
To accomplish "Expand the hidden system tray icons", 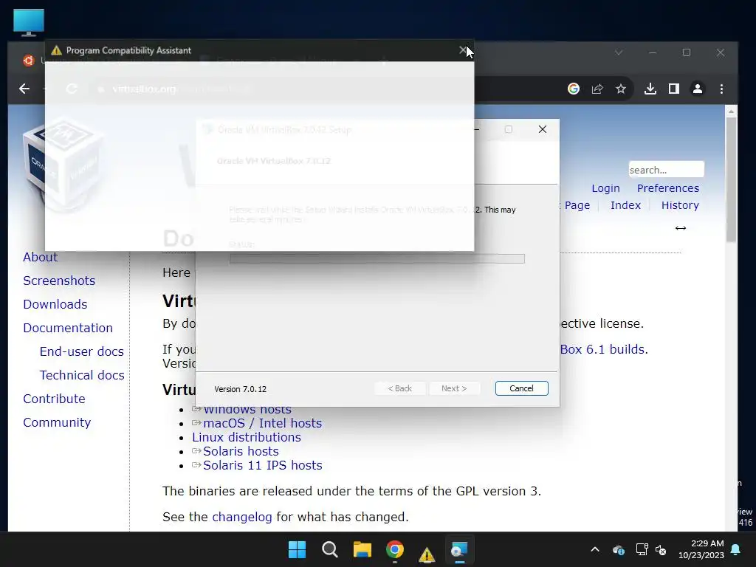I will point(595,549).
